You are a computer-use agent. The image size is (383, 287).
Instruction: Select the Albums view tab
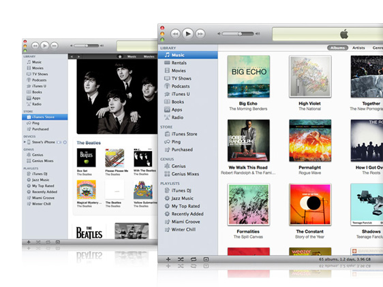337,48
